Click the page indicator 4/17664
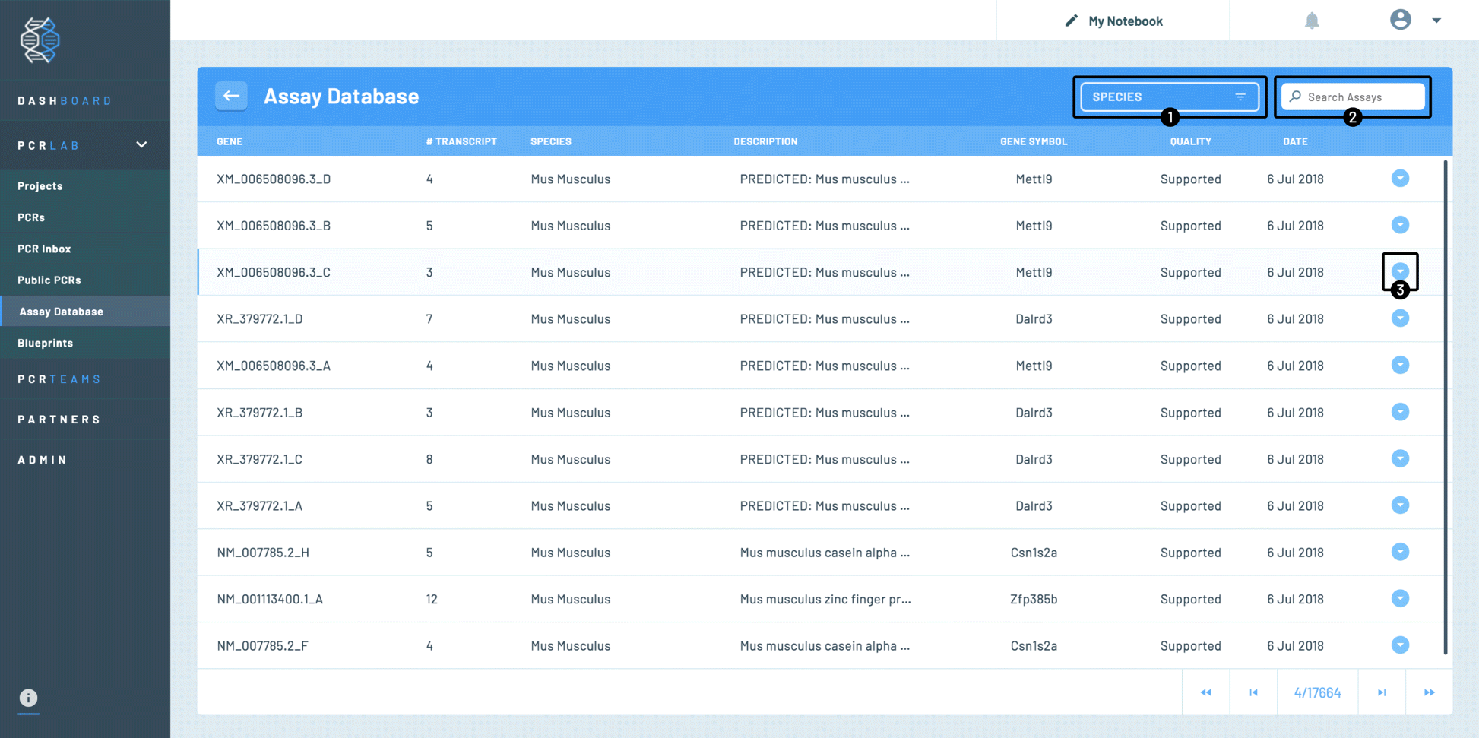The height and width of the screenshot is (738, 1479). (x=1317, y=692)
